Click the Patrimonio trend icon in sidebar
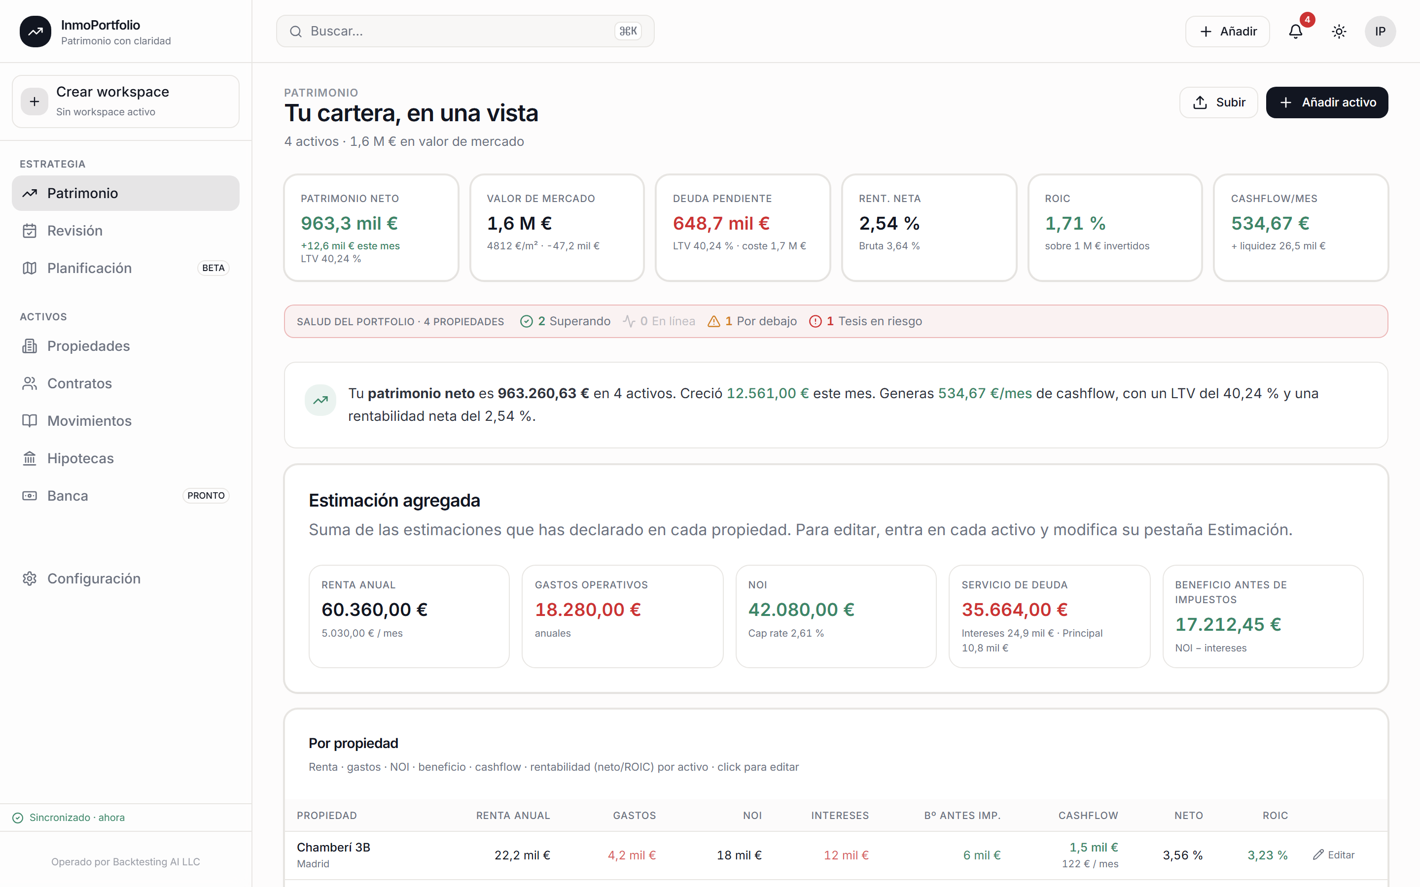 [x=30, y=193]
